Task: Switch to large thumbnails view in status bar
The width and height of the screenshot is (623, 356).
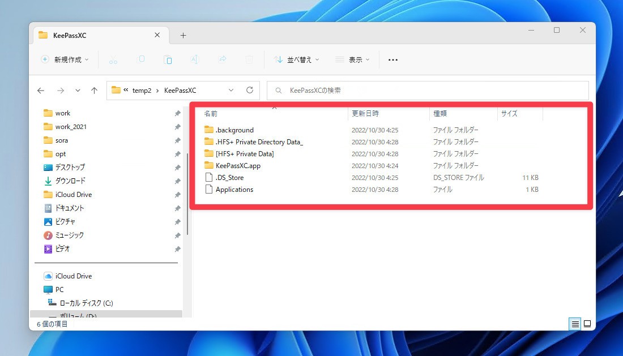Action: (x=587, y=324)
